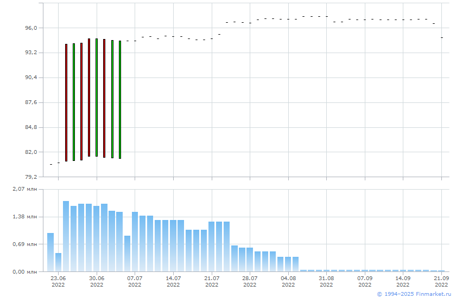This screenshot has height=298, width=456.
Task: Open the Finmarket.ru copyright link
Action: (x=414, y=294)
